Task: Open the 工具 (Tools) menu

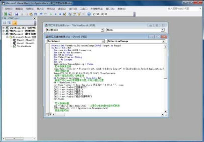Action: (84, 9)
